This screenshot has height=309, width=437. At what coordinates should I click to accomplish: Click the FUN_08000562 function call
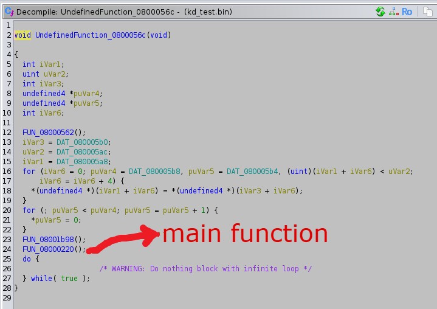pyautogui.click(x=48, y=133)
